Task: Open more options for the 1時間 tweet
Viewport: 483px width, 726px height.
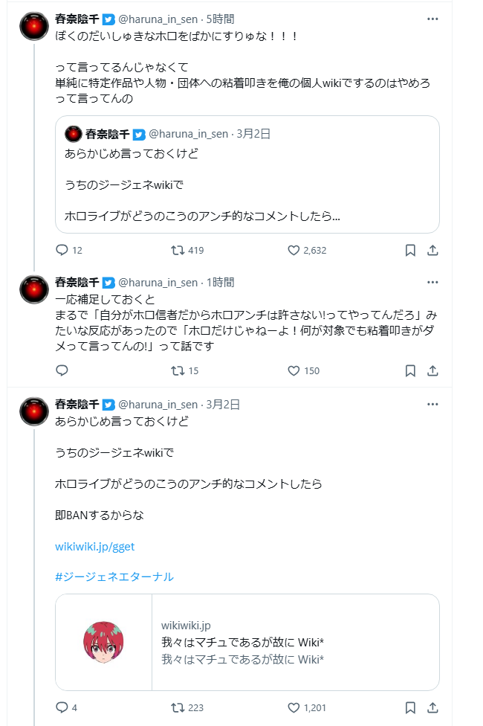Action: click(432, 283)
